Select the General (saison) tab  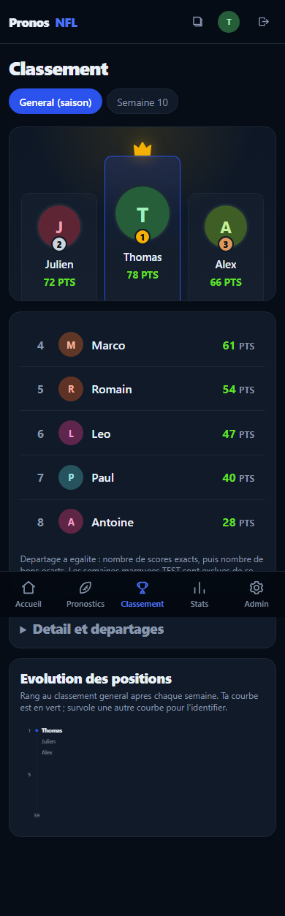[56, 102]
